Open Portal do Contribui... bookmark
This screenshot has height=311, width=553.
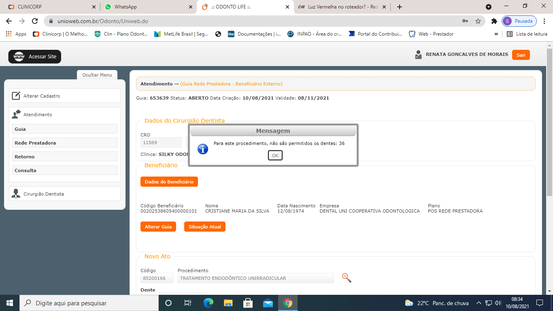click(x=375, y=34)
